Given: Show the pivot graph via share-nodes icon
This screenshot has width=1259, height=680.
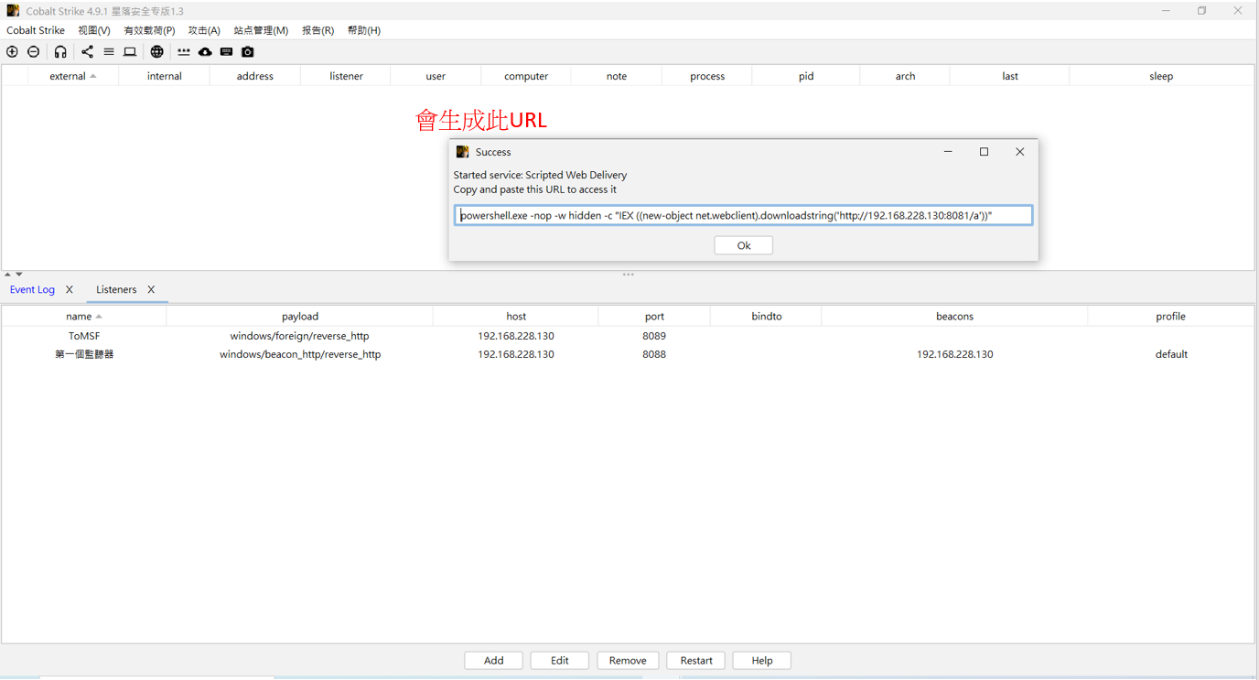Looking at the screenshot, I should click(87, 52).
